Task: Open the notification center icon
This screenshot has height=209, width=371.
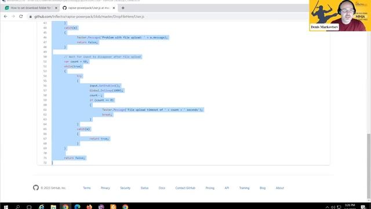Action: 363,207
